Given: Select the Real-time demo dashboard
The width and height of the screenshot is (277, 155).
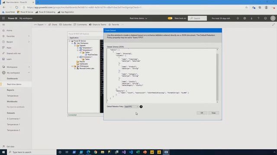Looking at the screenshot, I should coord(14,84).
